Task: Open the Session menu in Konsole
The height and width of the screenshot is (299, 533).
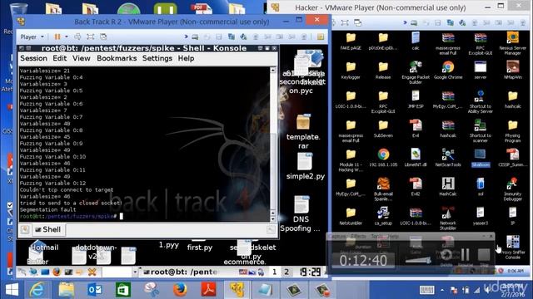Action: [x=33, y=58]
